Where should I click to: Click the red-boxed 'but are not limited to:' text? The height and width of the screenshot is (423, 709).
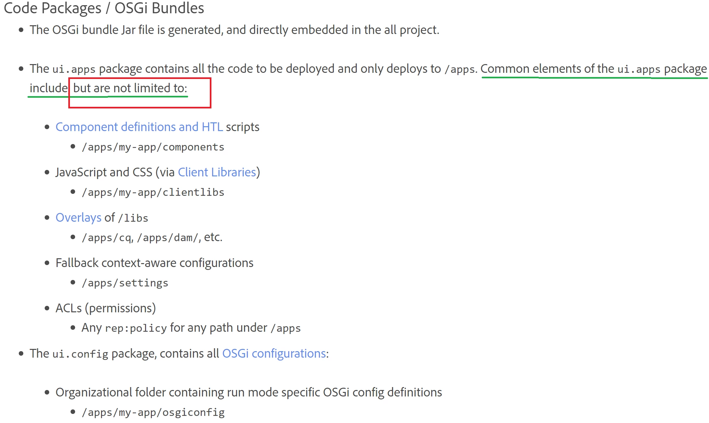click(130, 88)
